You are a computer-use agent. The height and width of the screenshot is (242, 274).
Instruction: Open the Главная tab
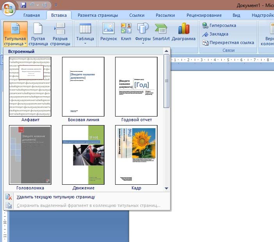(32, 15)
